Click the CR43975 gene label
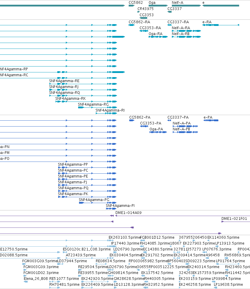This screenshot has width=250, height=289. click(x=145, y=9)
